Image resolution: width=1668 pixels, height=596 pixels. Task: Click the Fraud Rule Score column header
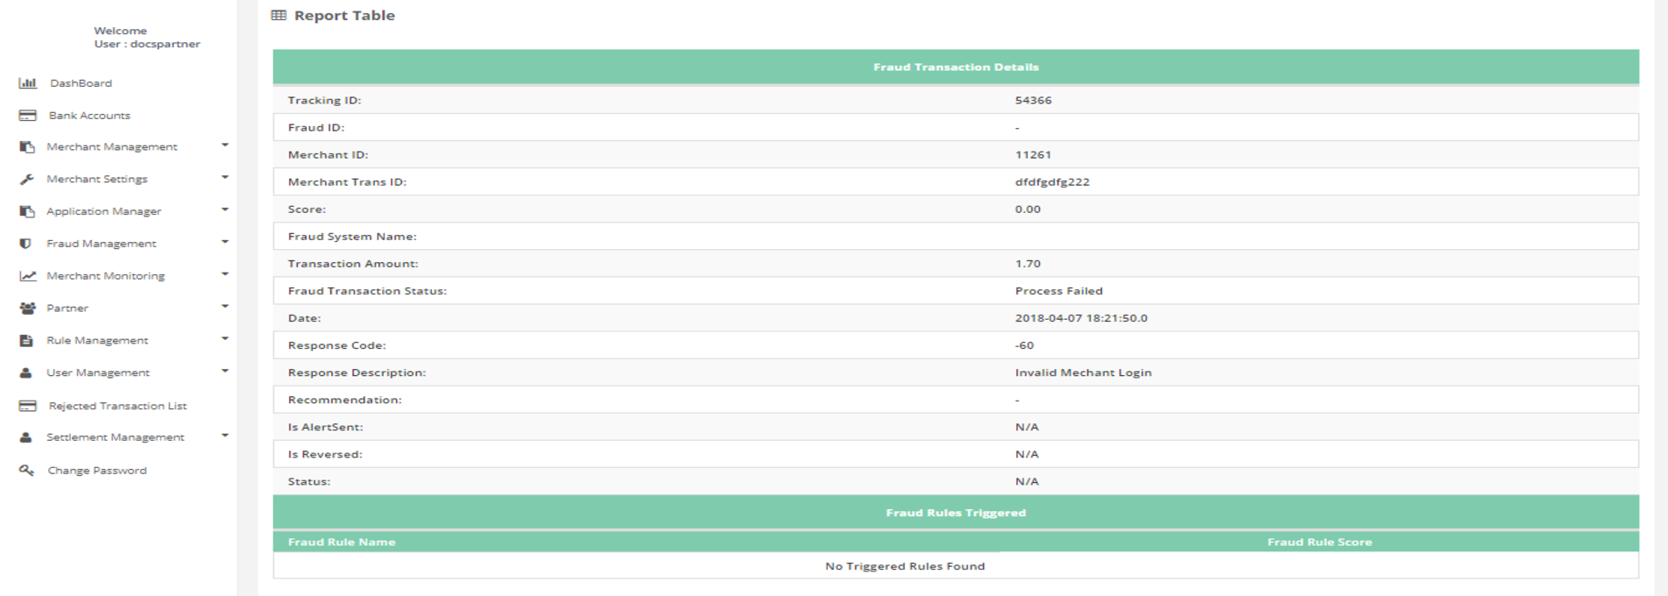(1319, 543)
